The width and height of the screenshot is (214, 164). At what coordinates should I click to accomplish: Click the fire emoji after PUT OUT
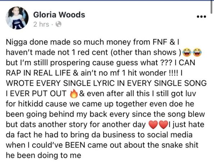pos(74,94)
